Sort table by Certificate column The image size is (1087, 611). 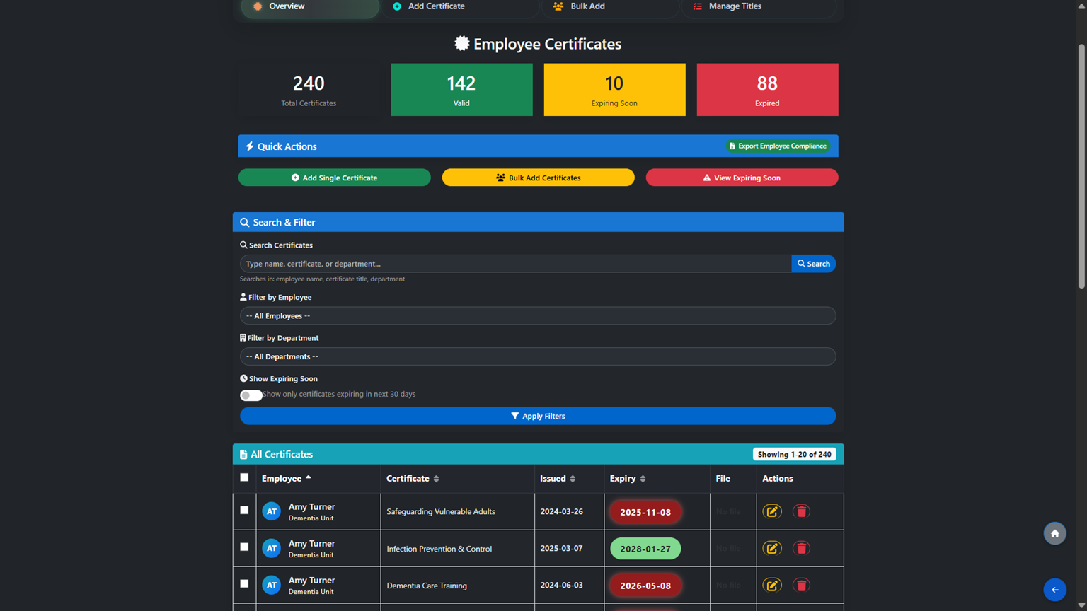coord(413,479)
